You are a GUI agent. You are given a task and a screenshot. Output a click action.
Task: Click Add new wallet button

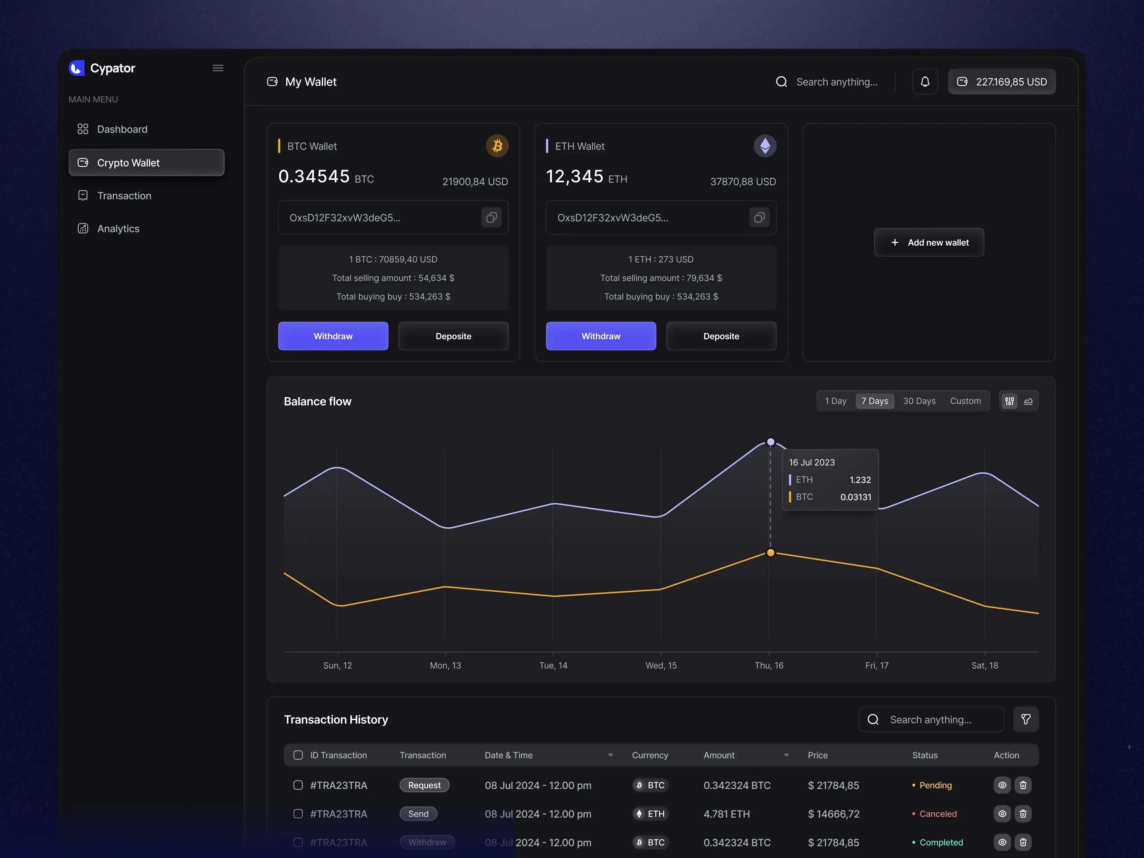[x=929, y=242]
